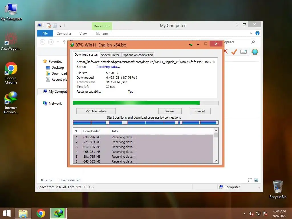Open DataWagon desktop shortcut
292x219 pixels.
tap(11, 41)
